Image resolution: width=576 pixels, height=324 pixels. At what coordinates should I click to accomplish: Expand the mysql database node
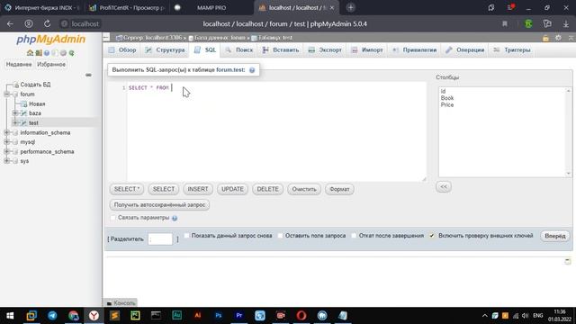click(x=6, y=142)
